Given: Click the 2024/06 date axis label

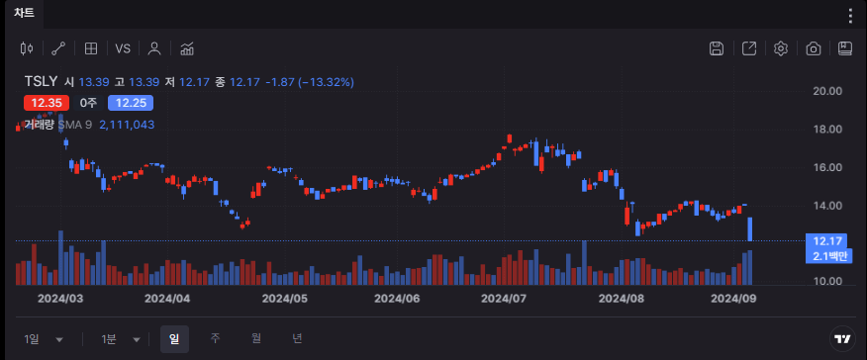Looking at the screenshot, I should 397,299.
